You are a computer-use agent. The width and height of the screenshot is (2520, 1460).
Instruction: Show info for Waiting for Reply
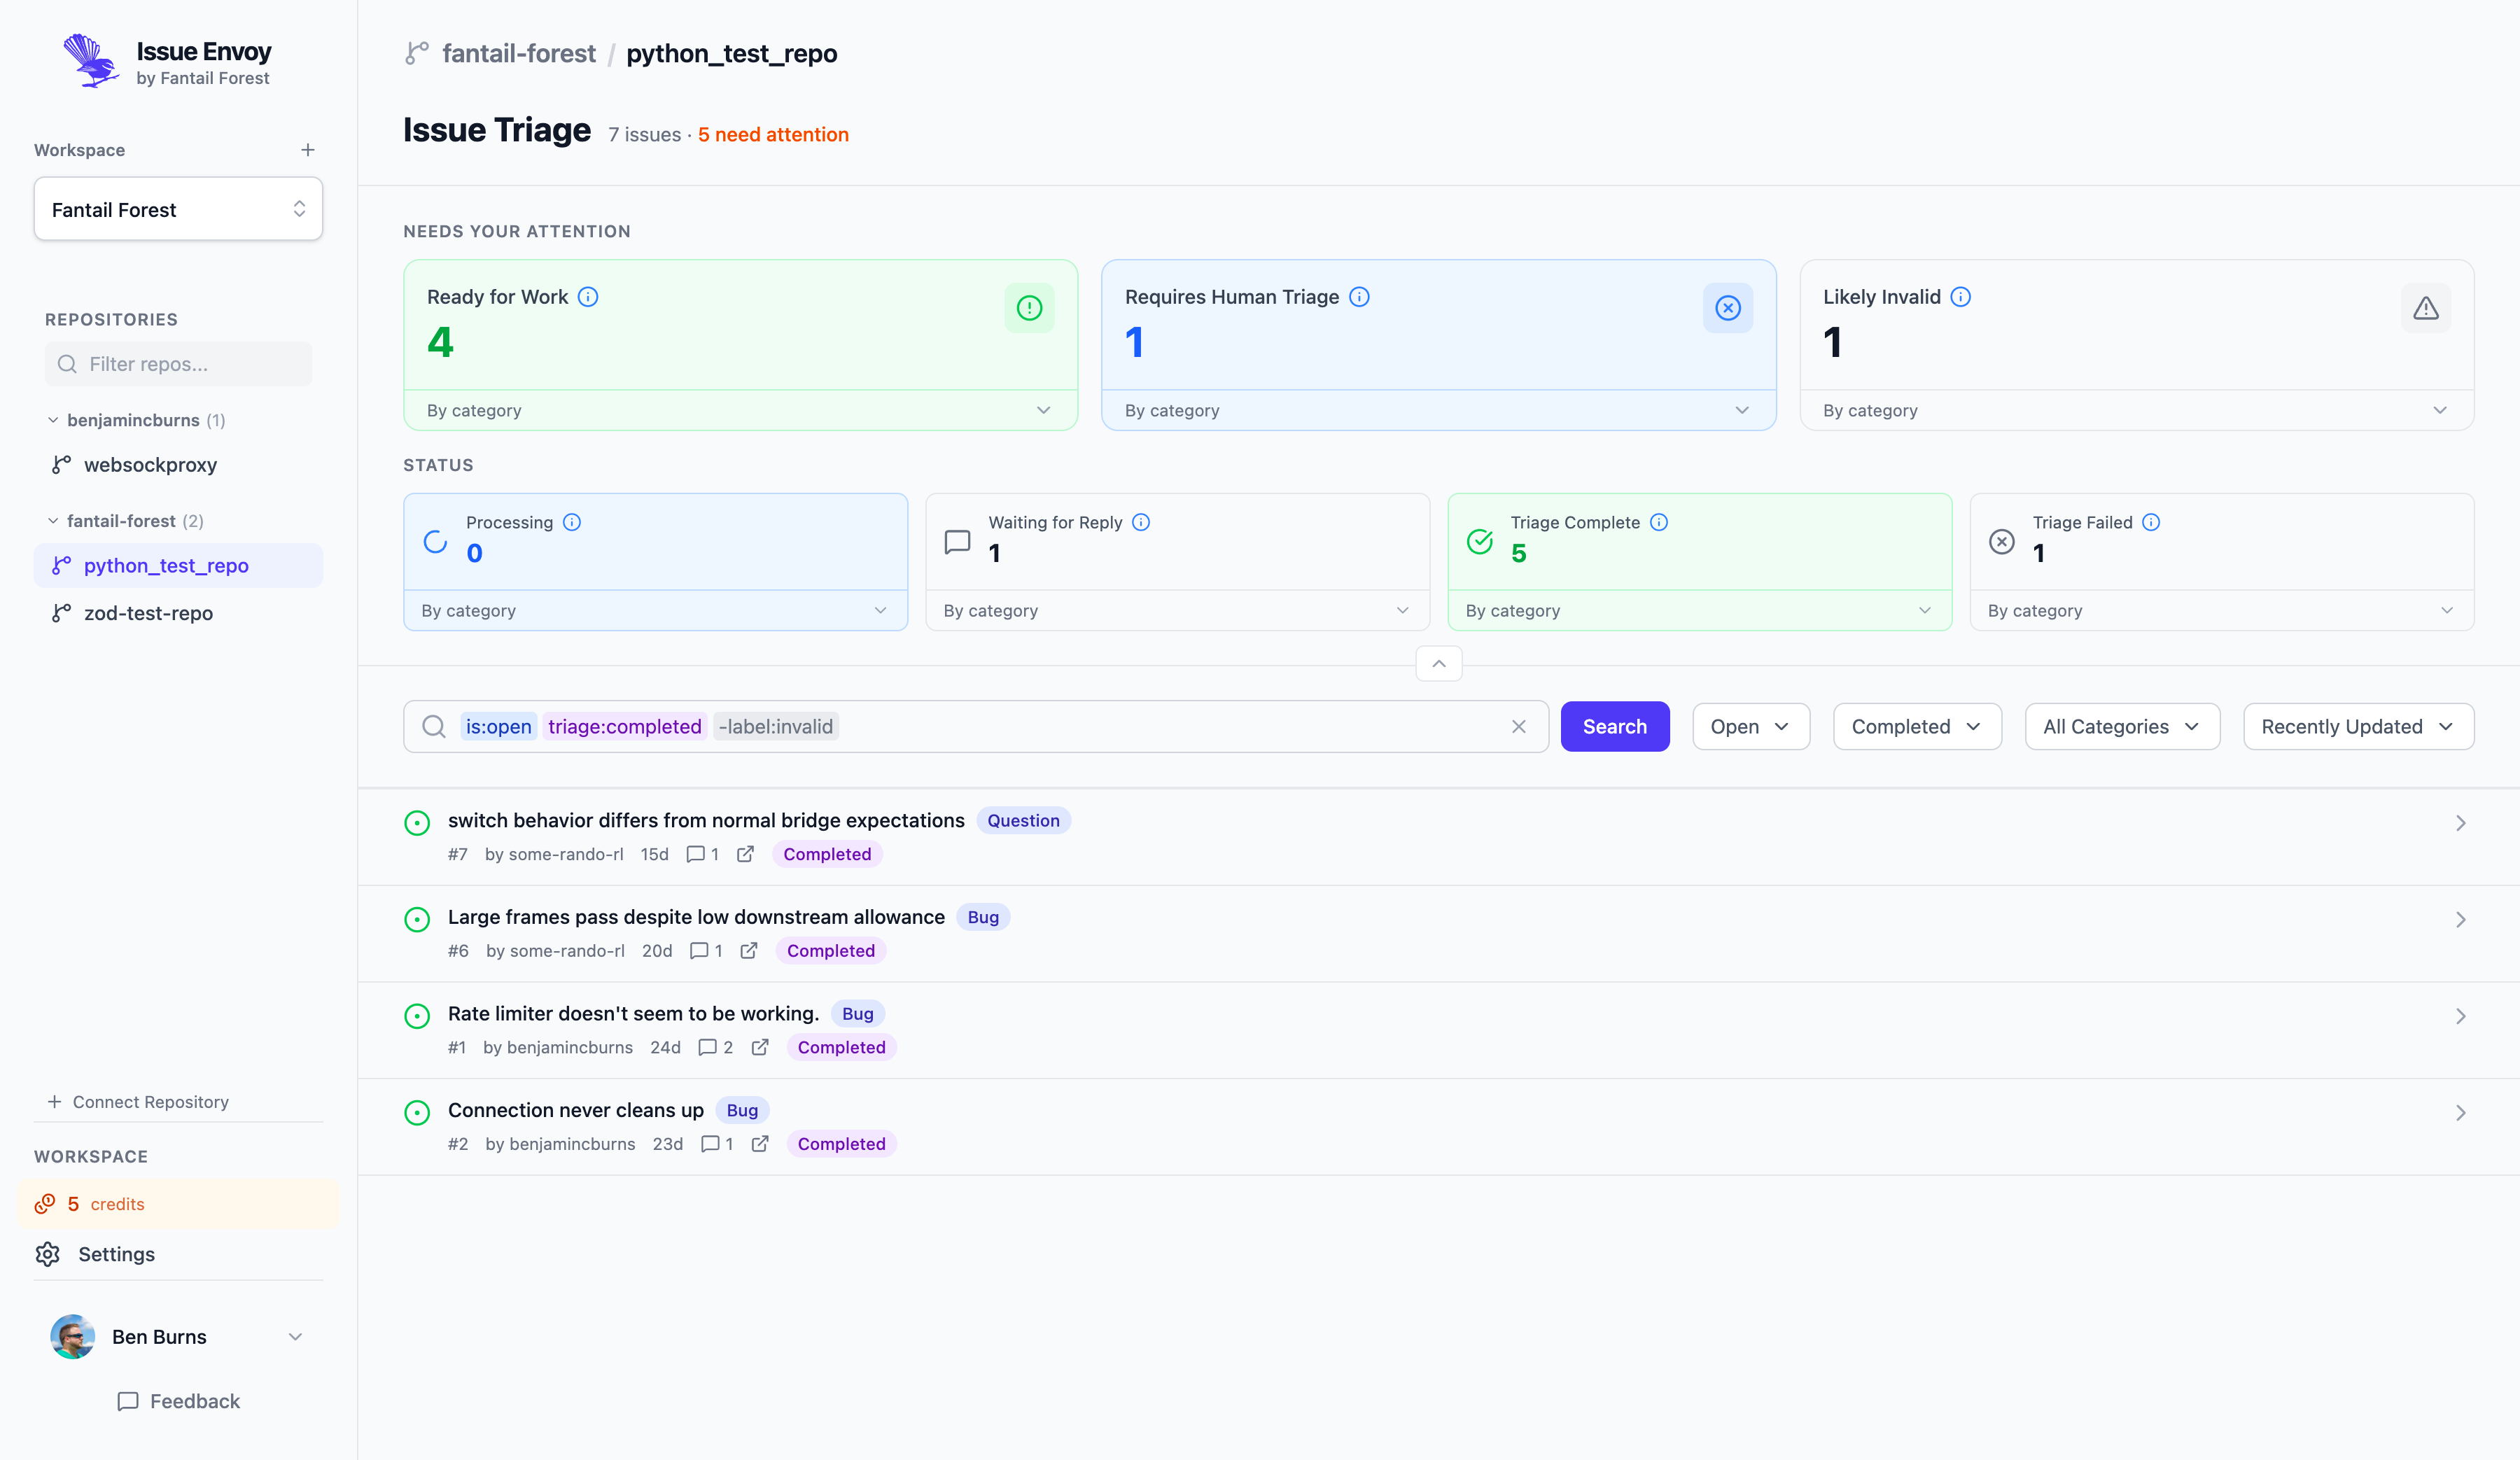(1141, 522)
